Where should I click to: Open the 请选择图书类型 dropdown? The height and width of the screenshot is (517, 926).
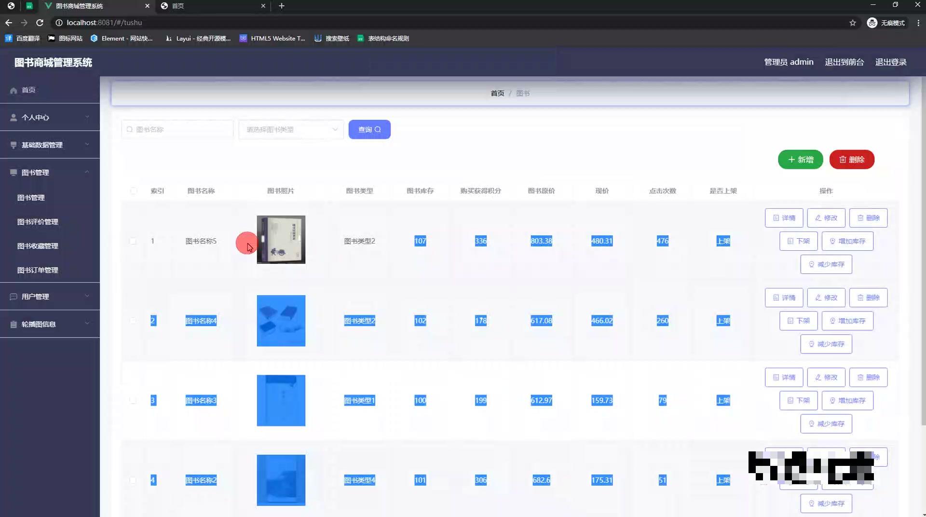(291, 129)
